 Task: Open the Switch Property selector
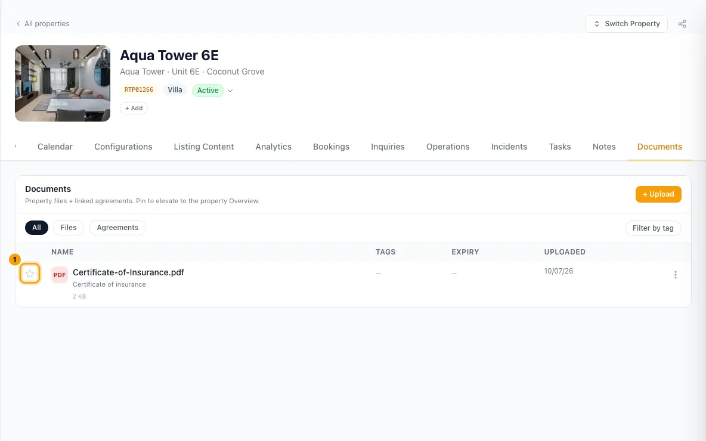point(626,24)
